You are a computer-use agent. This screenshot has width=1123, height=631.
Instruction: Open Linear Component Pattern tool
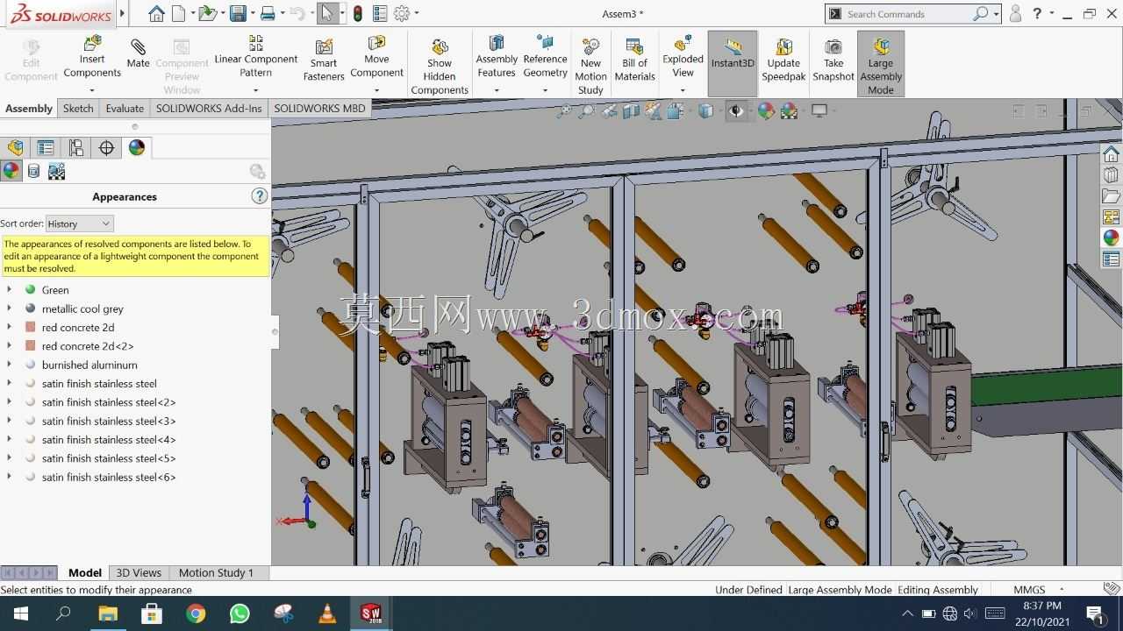256,57
